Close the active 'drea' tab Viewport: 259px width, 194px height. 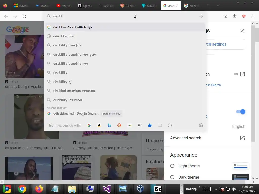(x=177, y=6)
